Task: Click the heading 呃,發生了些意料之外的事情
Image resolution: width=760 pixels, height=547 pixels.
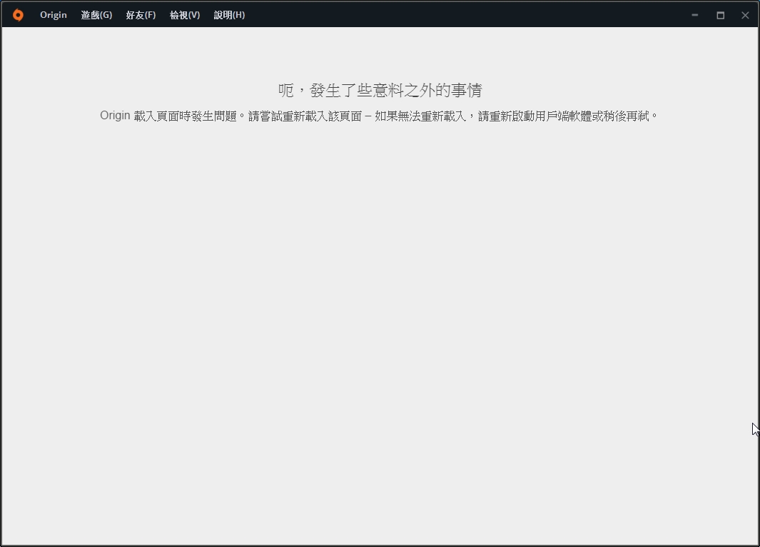Action: tap(380, 90)
